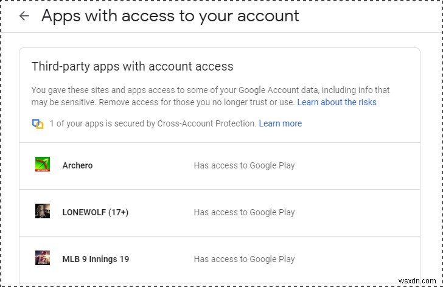The image size is (443, 287).
Task: Click the Apps with access page title
Action: pyautogui.click(x=170, y=16)
